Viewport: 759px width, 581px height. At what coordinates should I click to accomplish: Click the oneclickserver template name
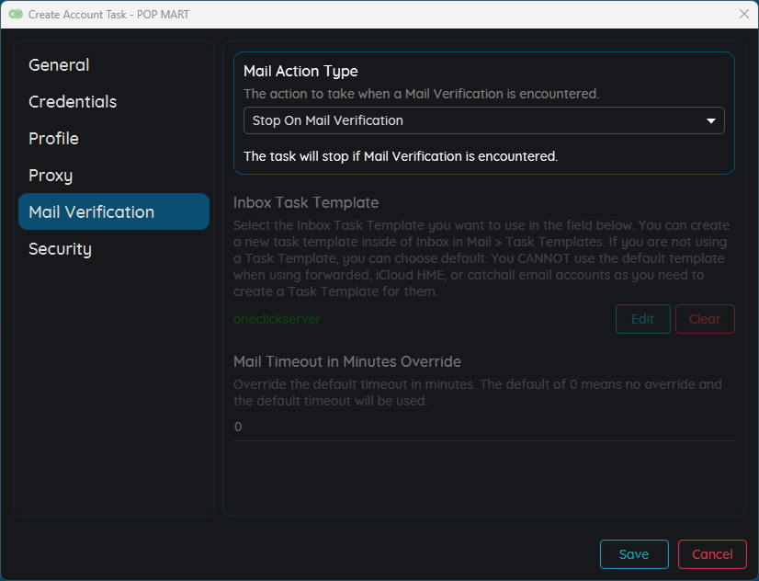click(x=277, y=319)
